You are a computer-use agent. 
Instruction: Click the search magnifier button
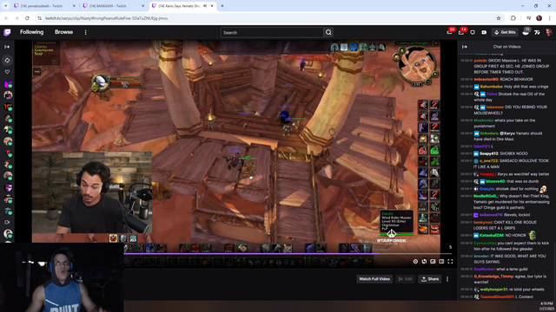[x=328, y=33]
